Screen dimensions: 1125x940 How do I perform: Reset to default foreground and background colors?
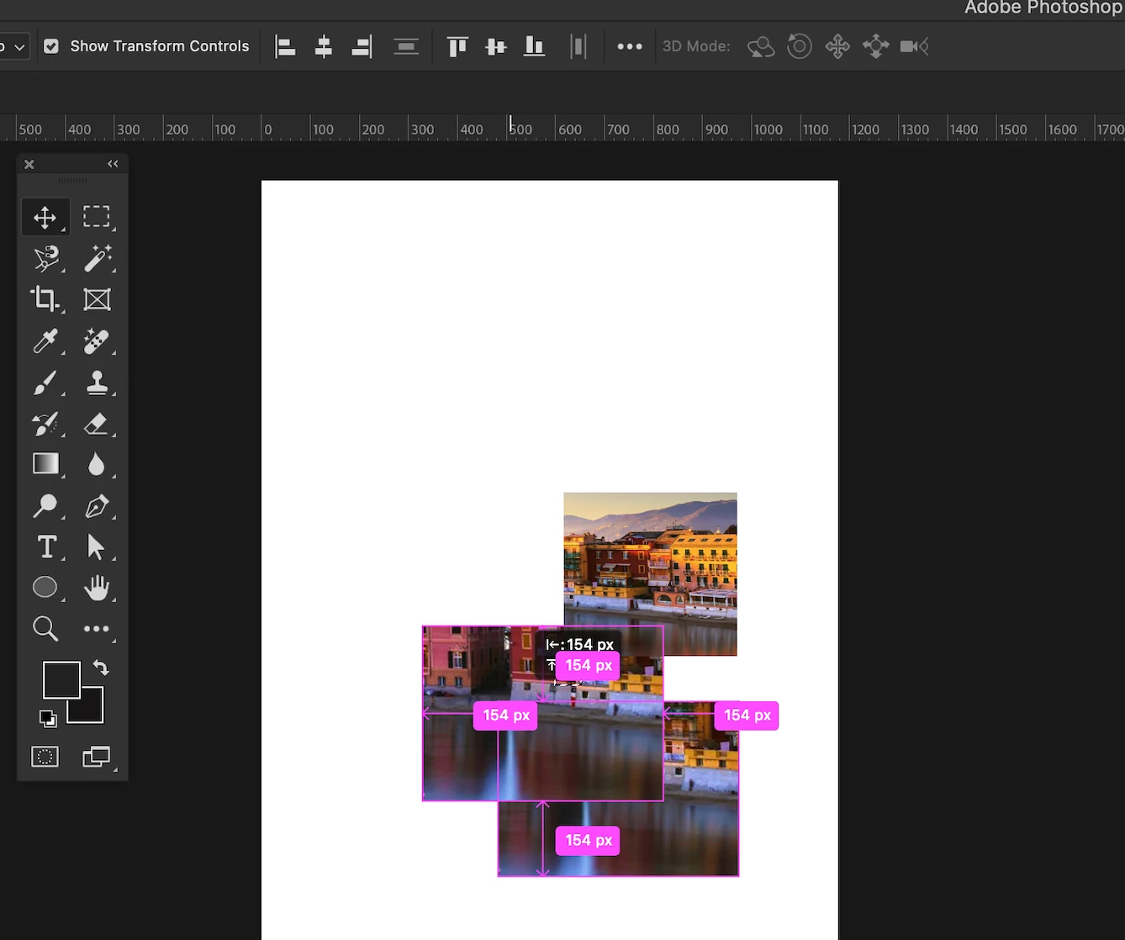[48, 718]
